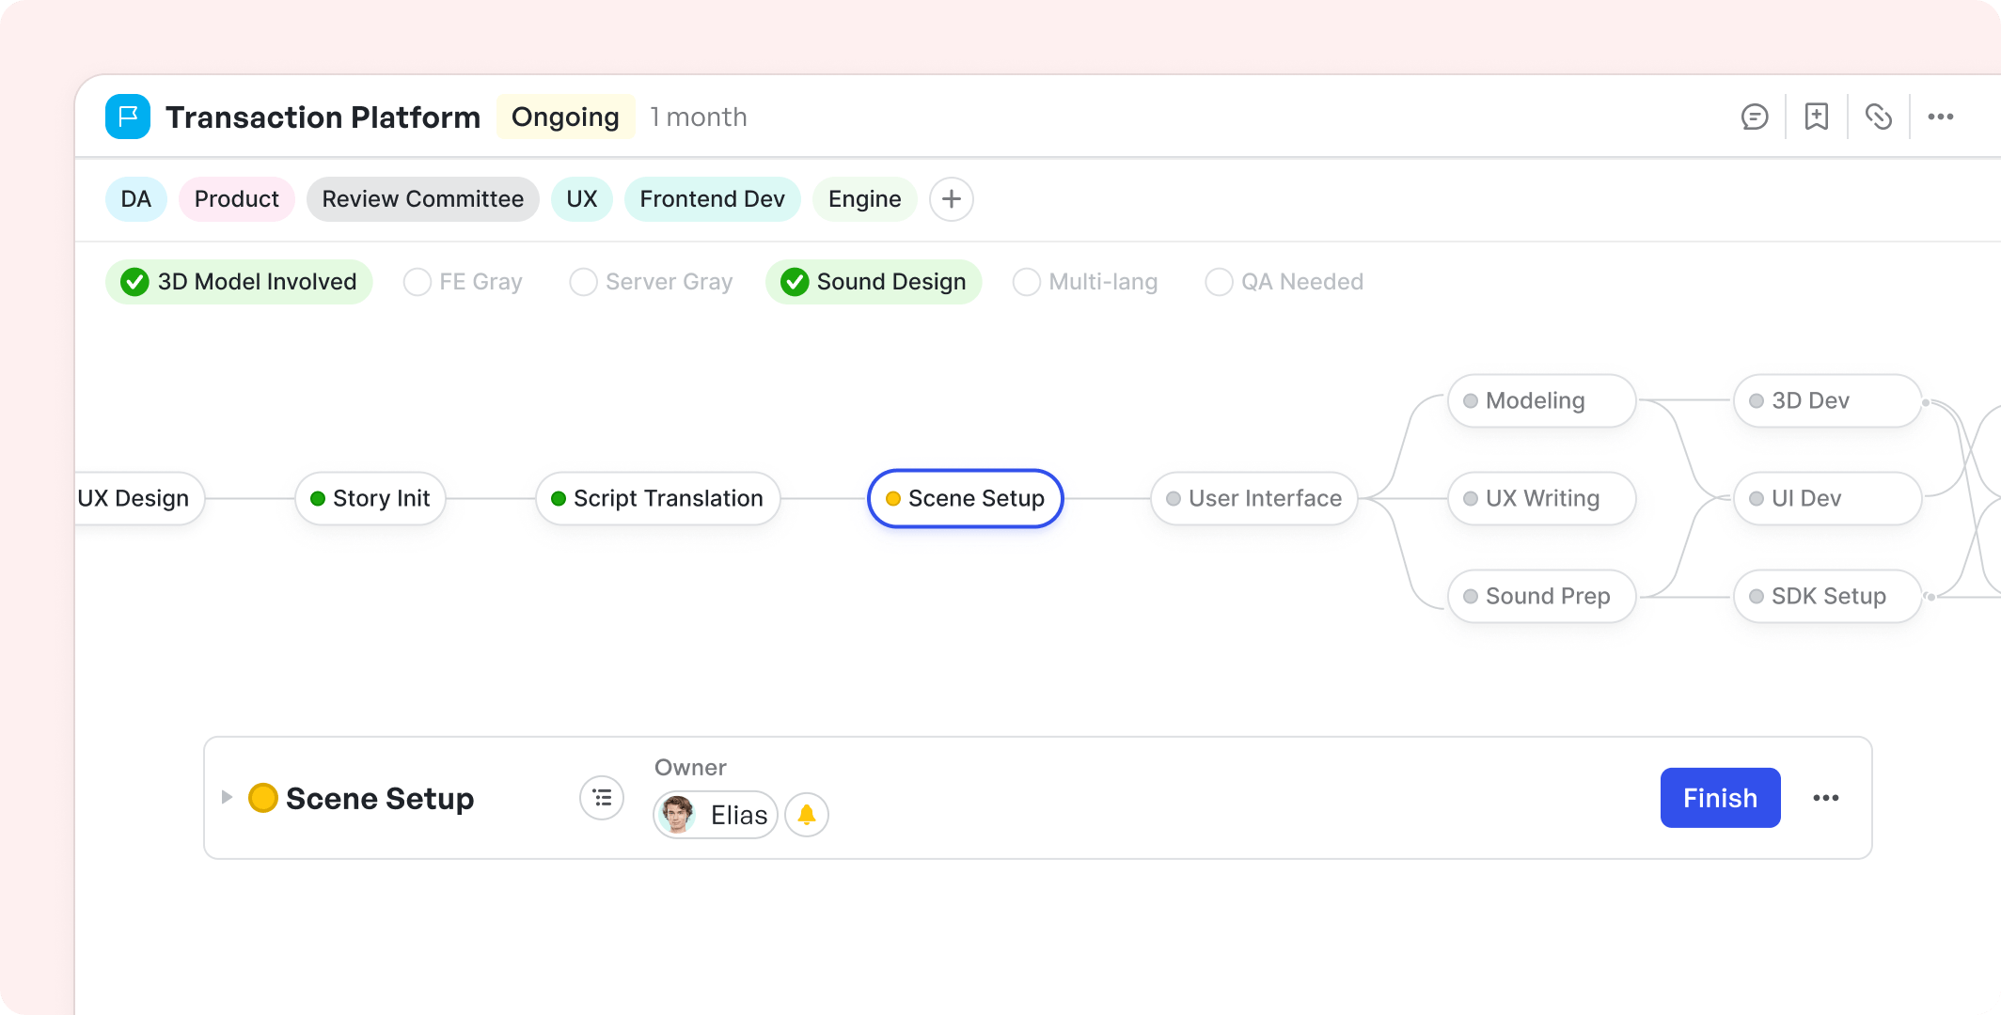This screenshot has height=1015, width=2001.
Task: Add a new team tag with plus
Action: (x=952, y=199)
